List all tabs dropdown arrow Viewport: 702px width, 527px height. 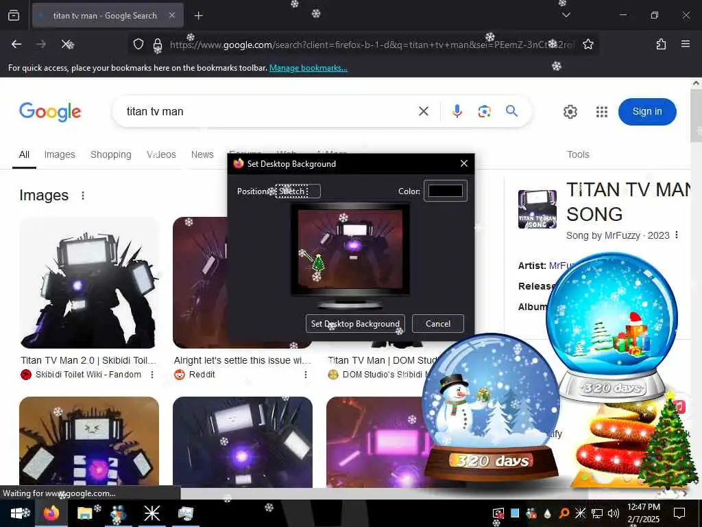tap(566, 15)
